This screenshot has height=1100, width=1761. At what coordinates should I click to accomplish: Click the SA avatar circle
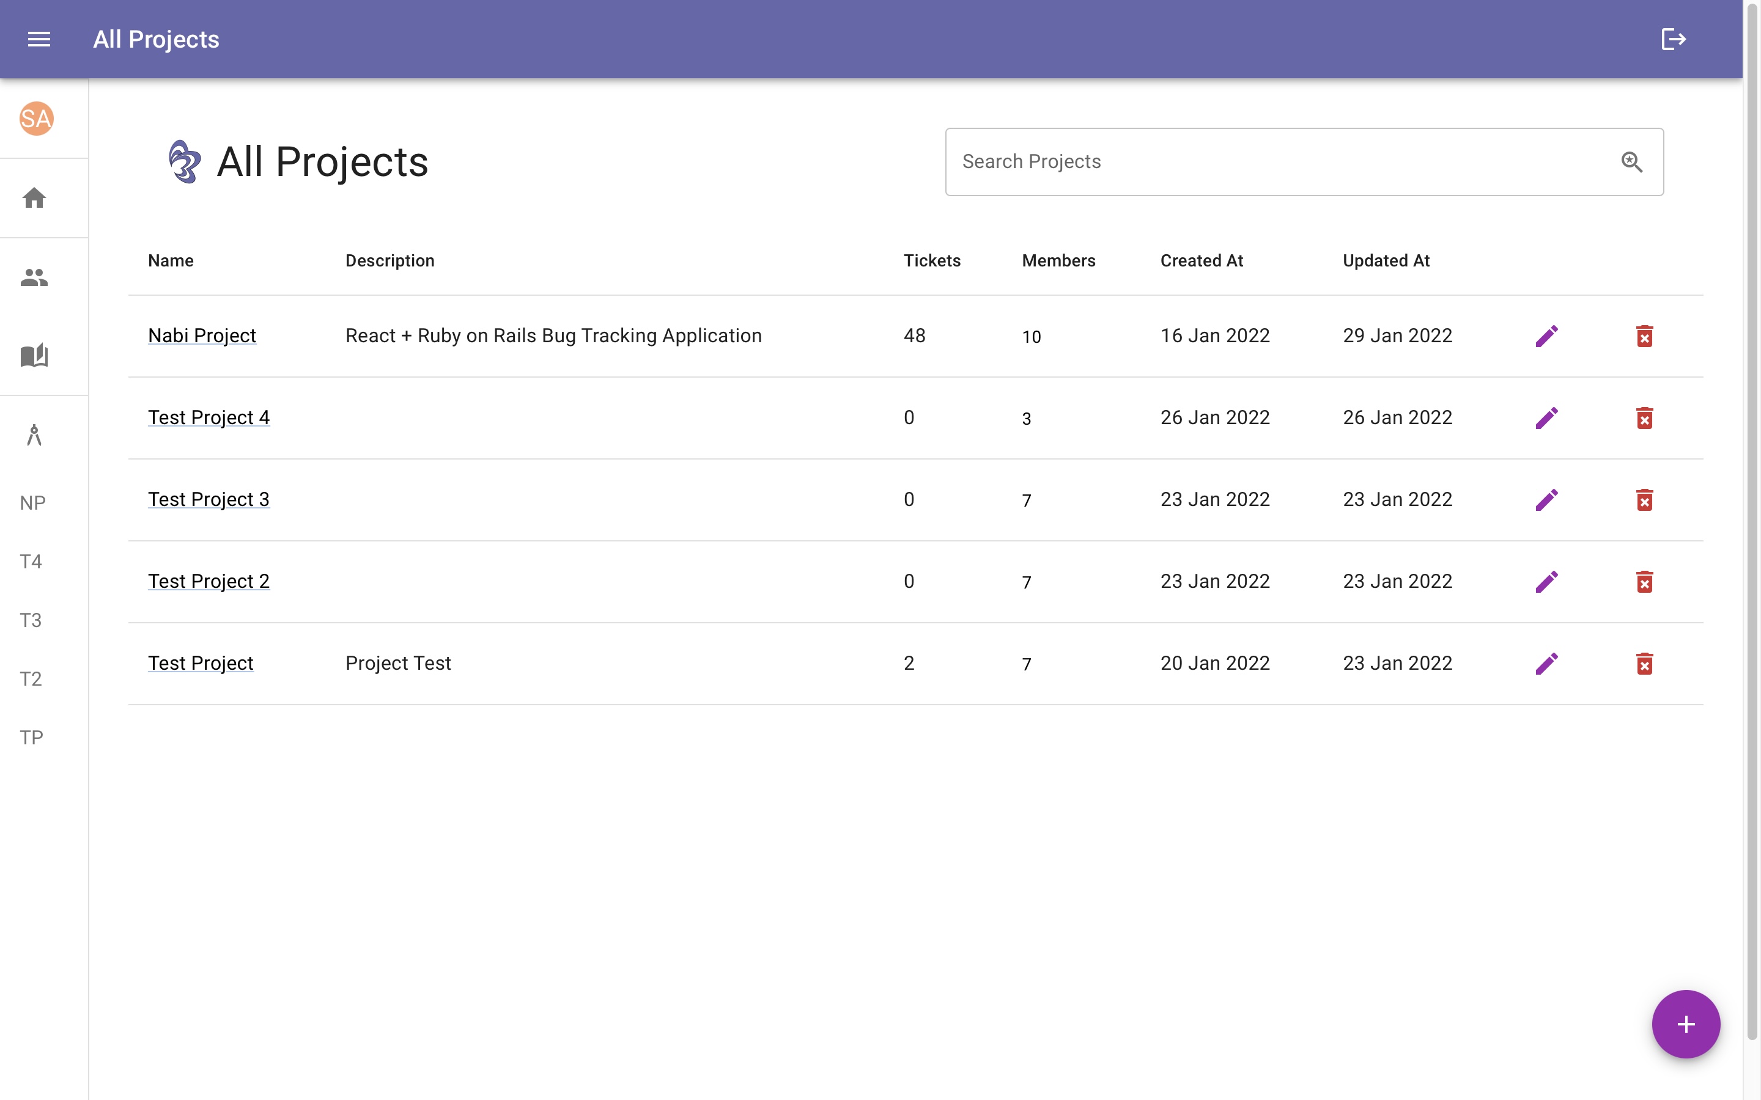[x=34, y=119]
